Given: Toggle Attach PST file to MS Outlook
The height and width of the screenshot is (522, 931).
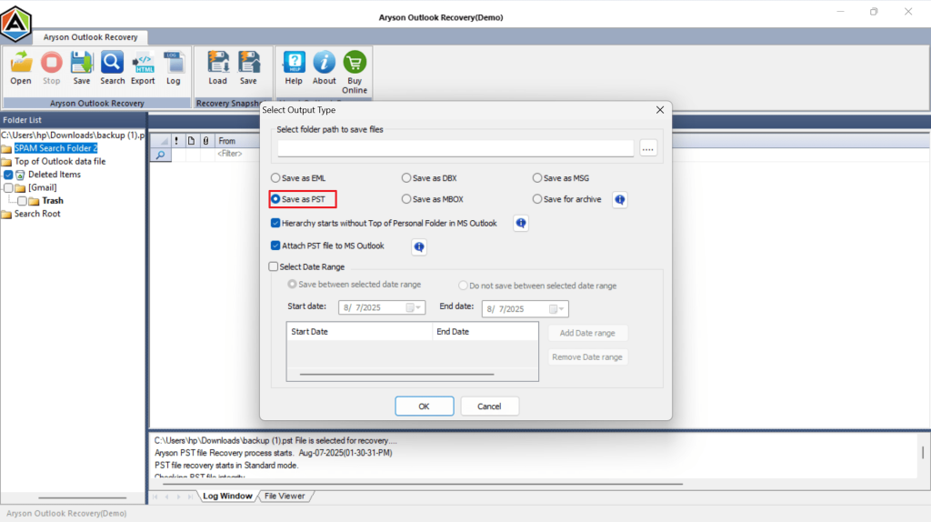Looking at the screenshot, I should 275,246.
